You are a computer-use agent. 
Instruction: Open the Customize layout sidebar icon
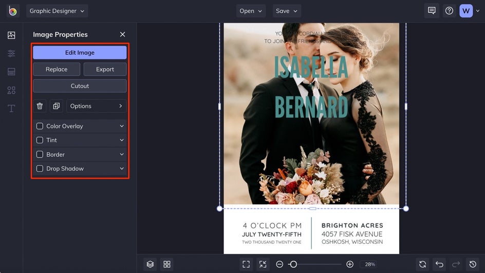click(11, 72)
